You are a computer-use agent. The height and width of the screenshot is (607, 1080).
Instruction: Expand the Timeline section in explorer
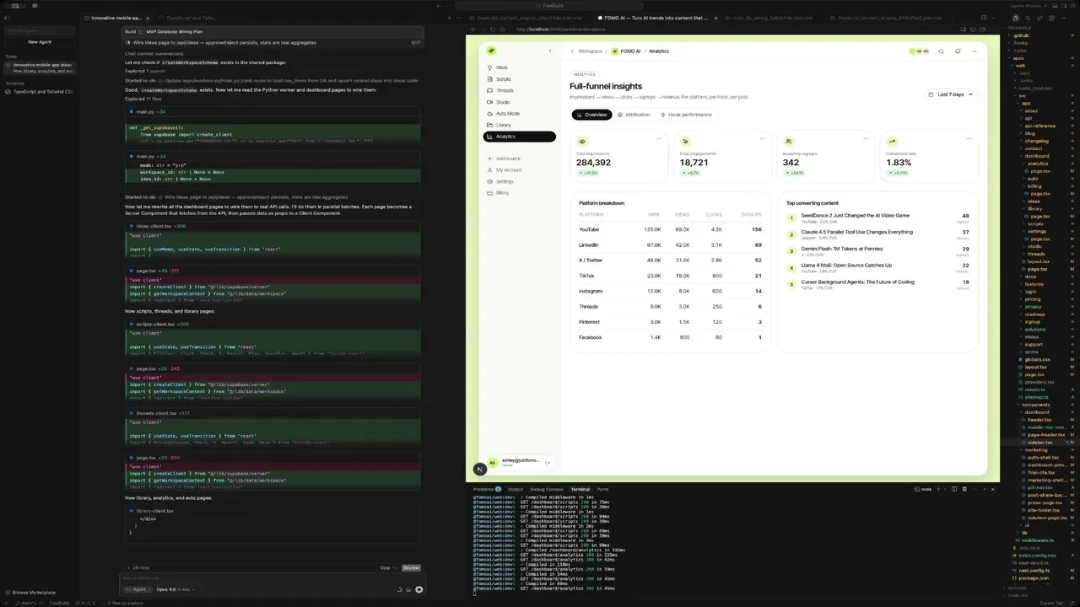(1021, 595)
